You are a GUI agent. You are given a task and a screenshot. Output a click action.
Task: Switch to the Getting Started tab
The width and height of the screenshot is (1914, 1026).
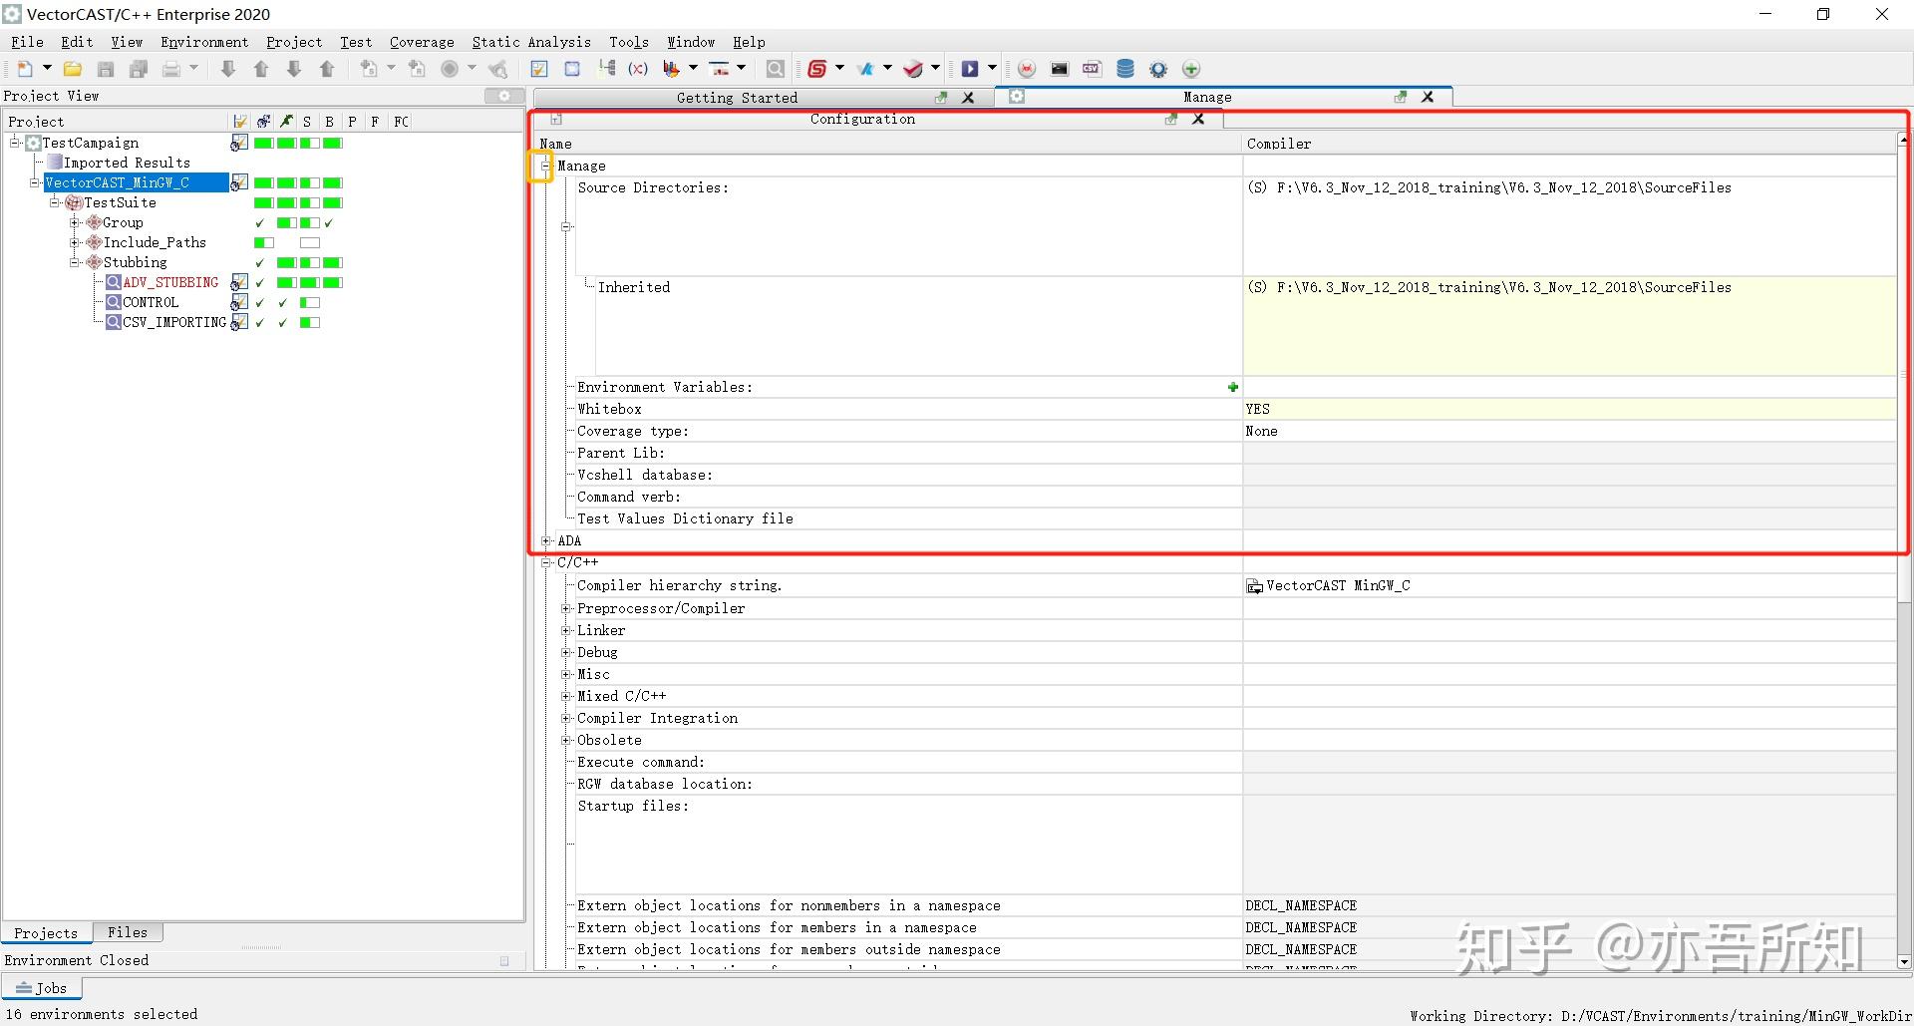(x=737, y=98)
